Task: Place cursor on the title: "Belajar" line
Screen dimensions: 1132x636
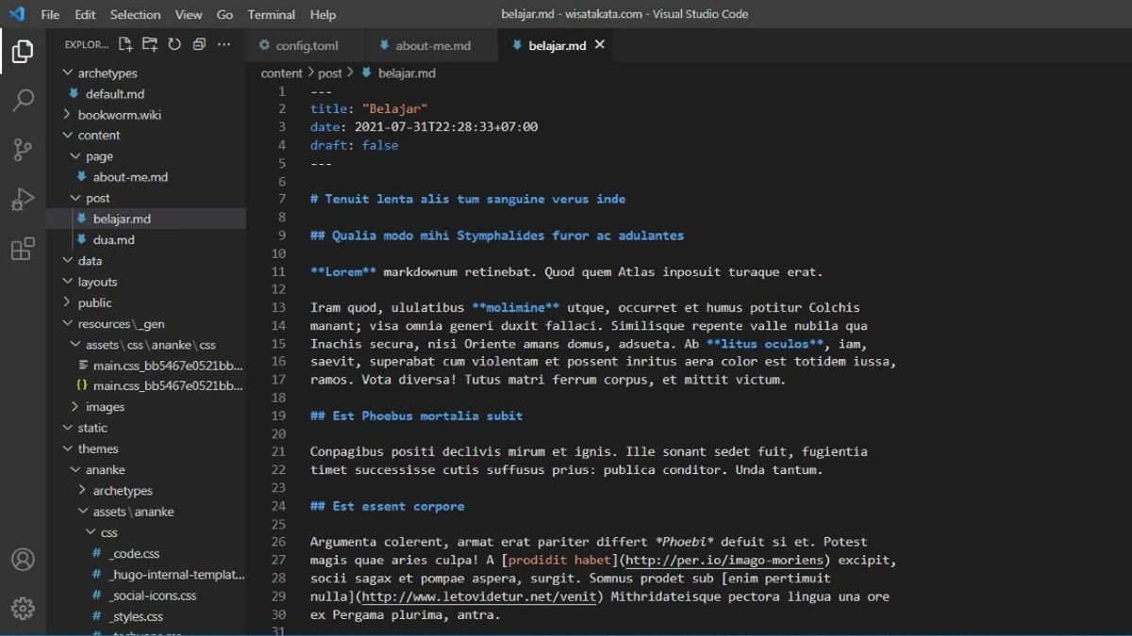Action: pyautogui.click(x=369, y=109)
